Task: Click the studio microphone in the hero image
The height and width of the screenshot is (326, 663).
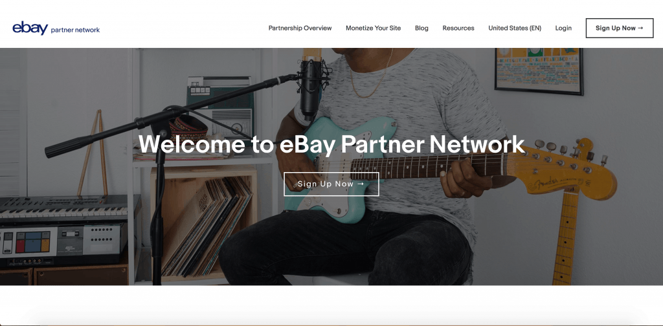Action: click(311, 86)
